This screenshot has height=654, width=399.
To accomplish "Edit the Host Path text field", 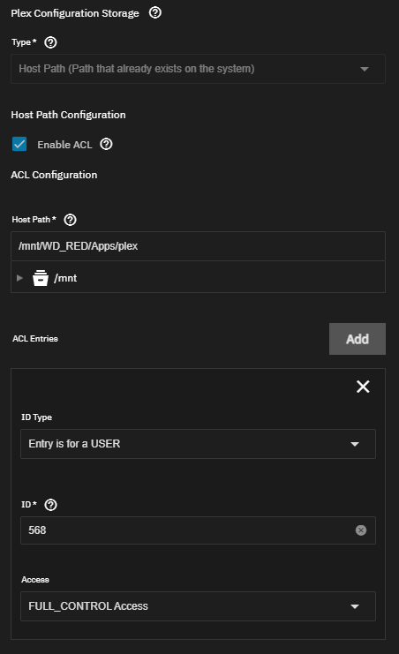I will point(198,246).
